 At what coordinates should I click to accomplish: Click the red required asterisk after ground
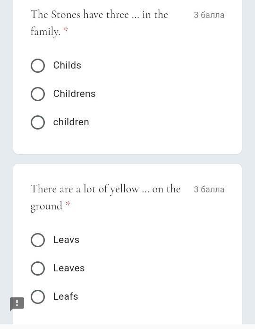(x=68, y=204)
